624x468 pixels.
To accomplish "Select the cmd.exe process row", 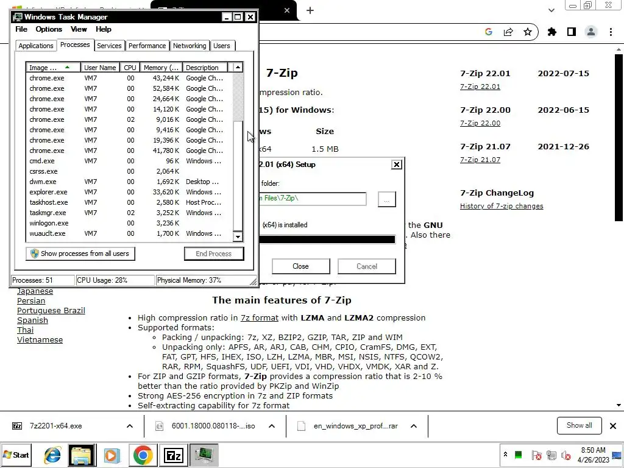I will [x=129, y=161].
